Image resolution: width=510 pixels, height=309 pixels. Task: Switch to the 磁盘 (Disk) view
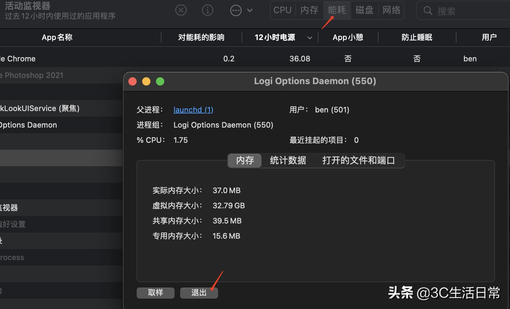pyautogui.click(x=364, y=10)
